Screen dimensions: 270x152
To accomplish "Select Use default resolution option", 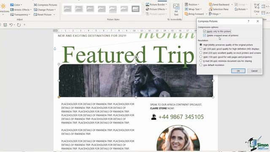I will pyautogui.click(x=201, y=65).
